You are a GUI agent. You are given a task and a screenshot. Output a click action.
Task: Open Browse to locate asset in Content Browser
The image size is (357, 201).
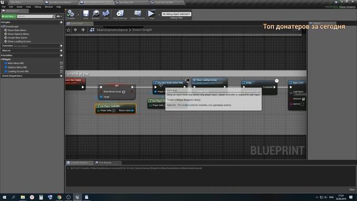point(95,15)
